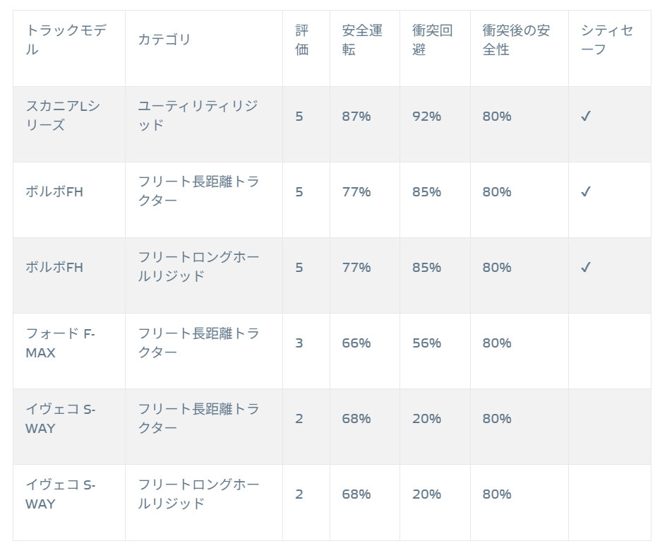Click the シティセーフ column header
Viewport: 667px width, 558px height.
[x=607, y=40]
